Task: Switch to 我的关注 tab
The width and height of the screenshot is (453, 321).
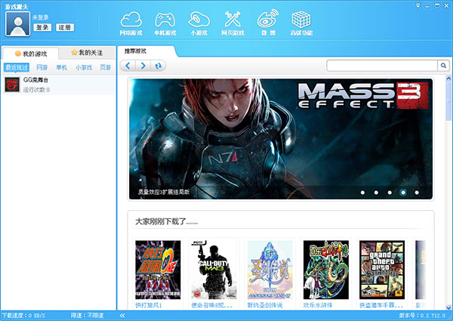Action: 87,53
